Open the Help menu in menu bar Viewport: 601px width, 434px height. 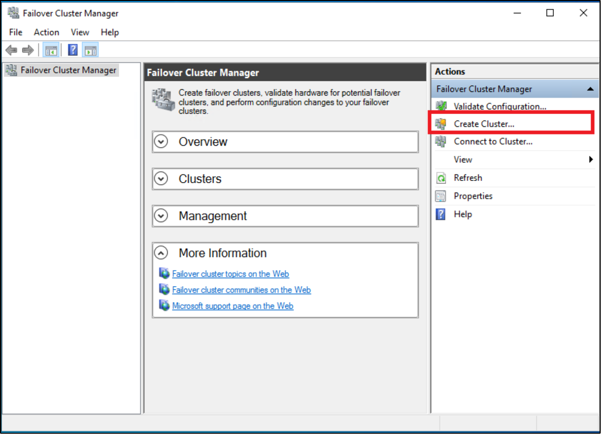coord(110,32)
